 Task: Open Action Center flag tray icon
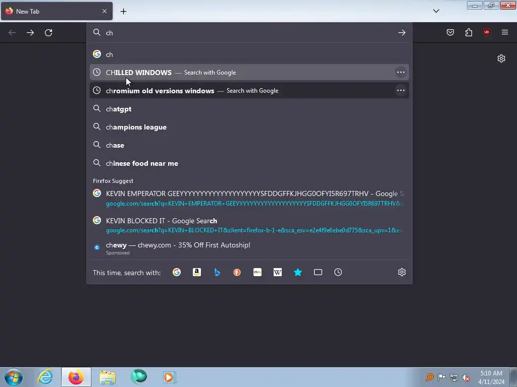click(441, 377)
